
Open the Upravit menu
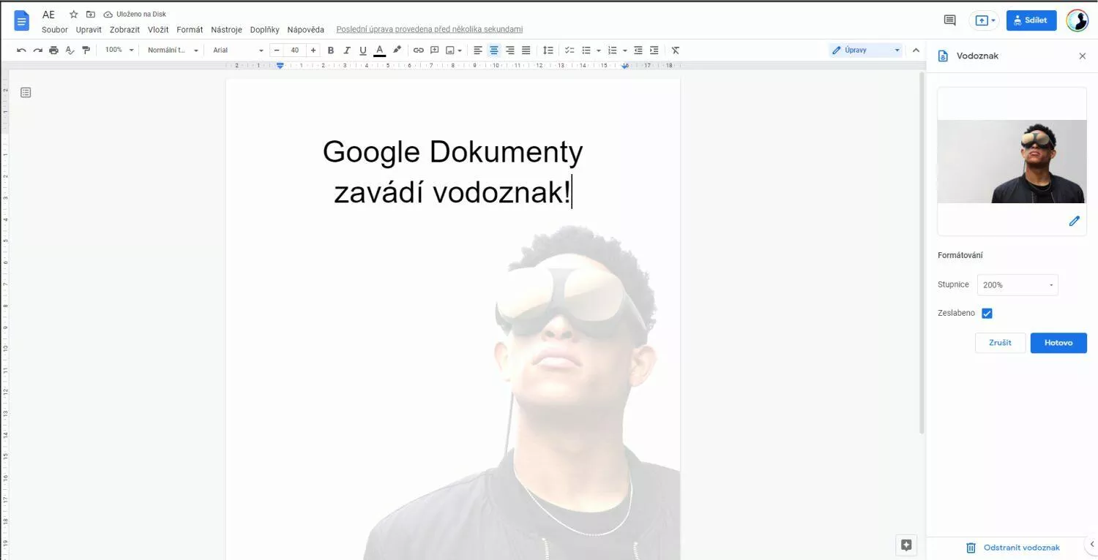pos(89,30)
